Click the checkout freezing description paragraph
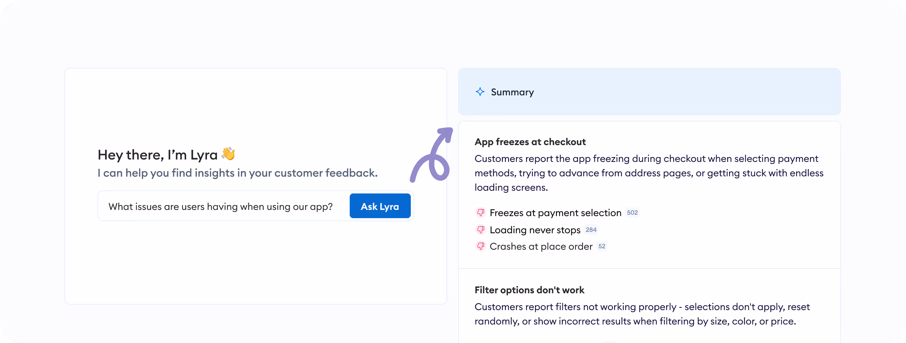Image resolution: width=906 pixels, height=343 pixels. tap(649, 173)
